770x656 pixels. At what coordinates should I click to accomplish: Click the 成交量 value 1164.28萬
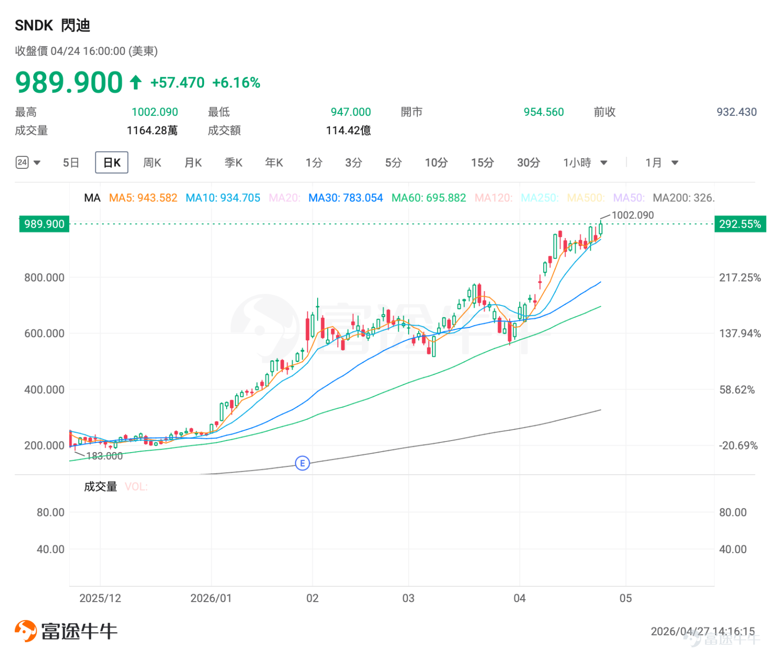(x=152, y=130)
